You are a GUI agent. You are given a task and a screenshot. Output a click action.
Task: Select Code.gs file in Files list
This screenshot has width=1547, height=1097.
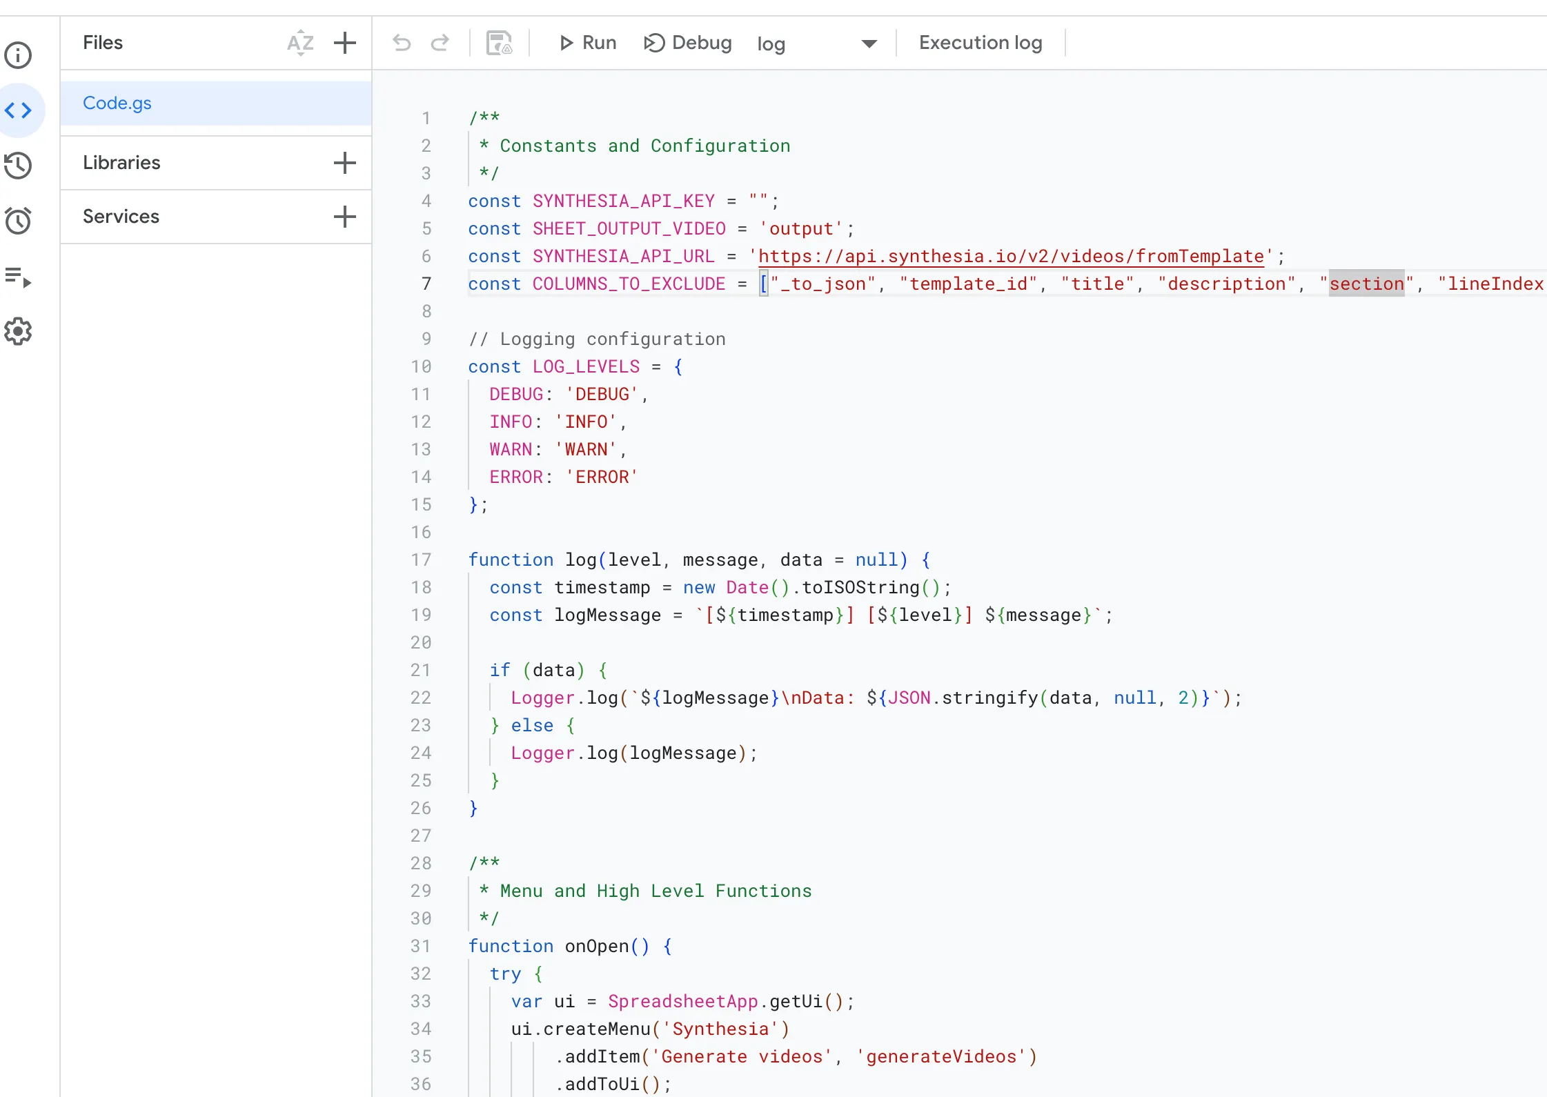click(x=117, y=103)
